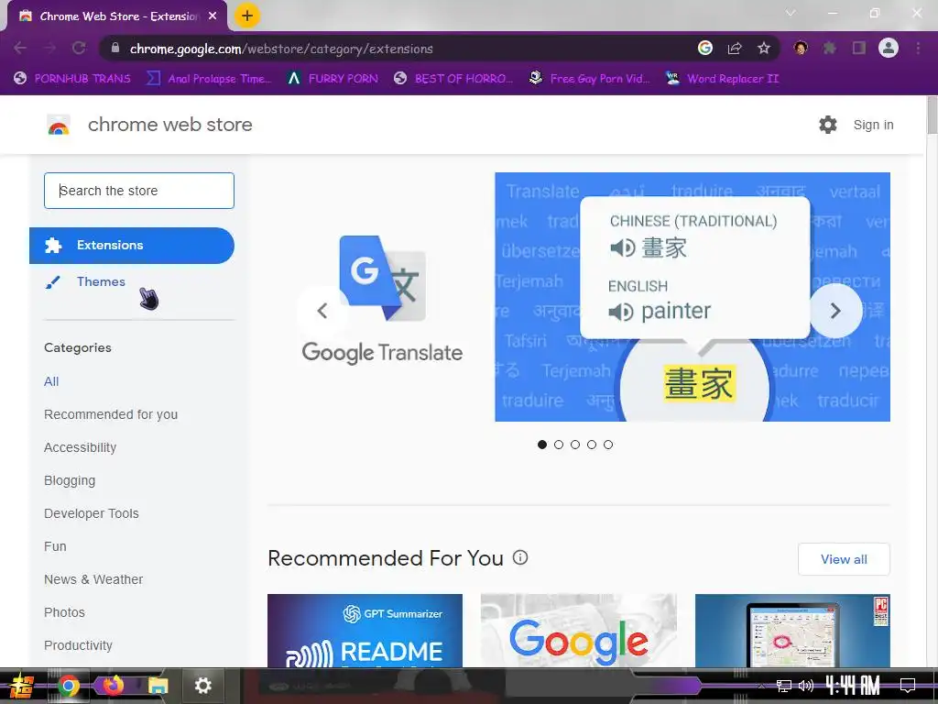Open Settings gear in the taskbar

pos(202,686)
